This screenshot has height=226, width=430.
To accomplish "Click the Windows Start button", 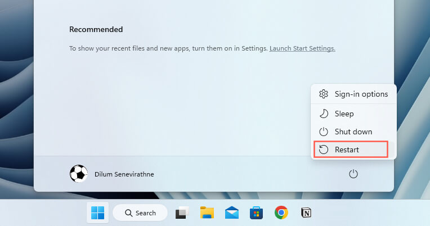I will click(x=97, y=213).
